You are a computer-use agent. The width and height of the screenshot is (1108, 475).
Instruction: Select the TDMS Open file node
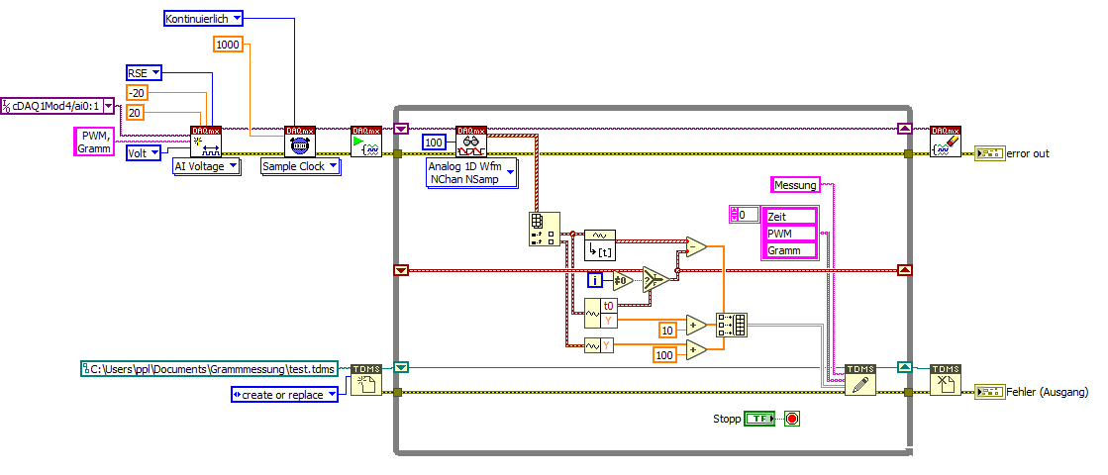click(x=366, y=380)
